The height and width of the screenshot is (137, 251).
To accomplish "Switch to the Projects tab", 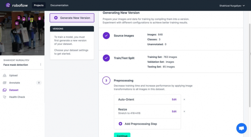I will pos(39,5).
